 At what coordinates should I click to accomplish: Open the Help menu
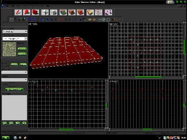pos(48,6)
